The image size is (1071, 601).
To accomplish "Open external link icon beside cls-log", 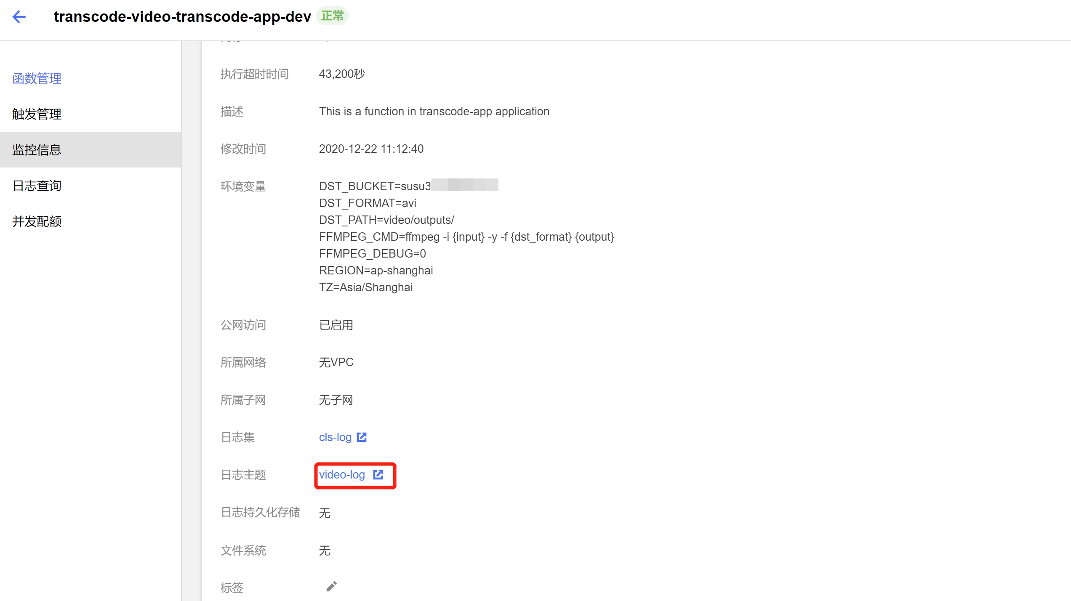I will click(362, 437).
